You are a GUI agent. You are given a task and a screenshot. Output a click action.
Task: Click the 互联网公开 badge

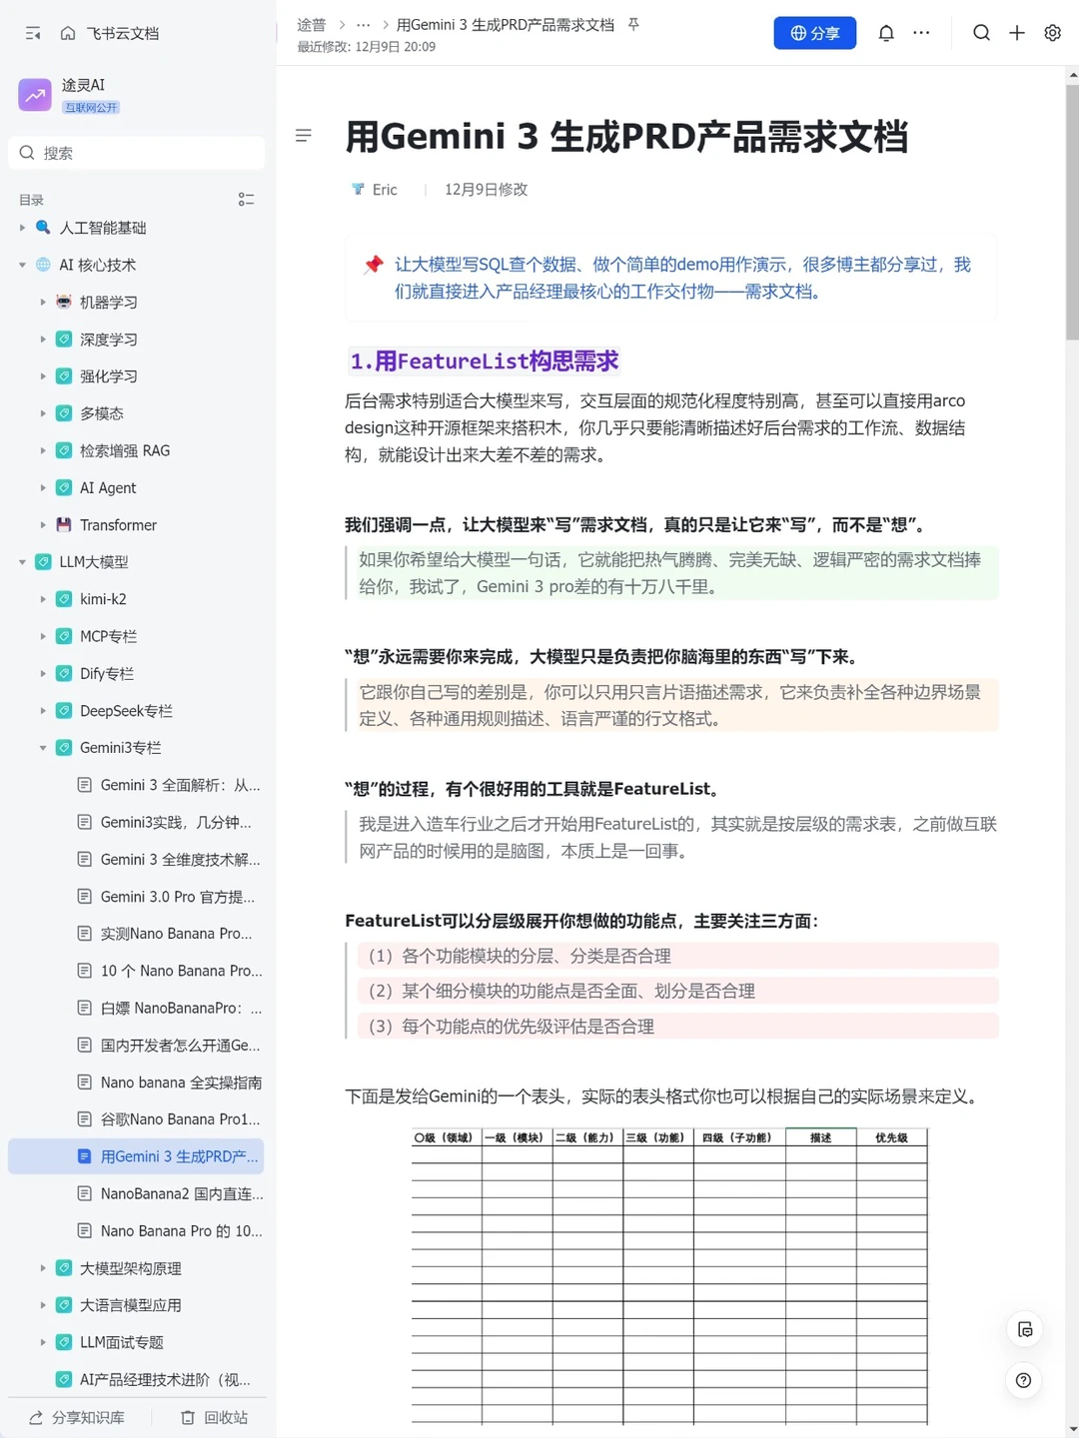pos(91,107)
